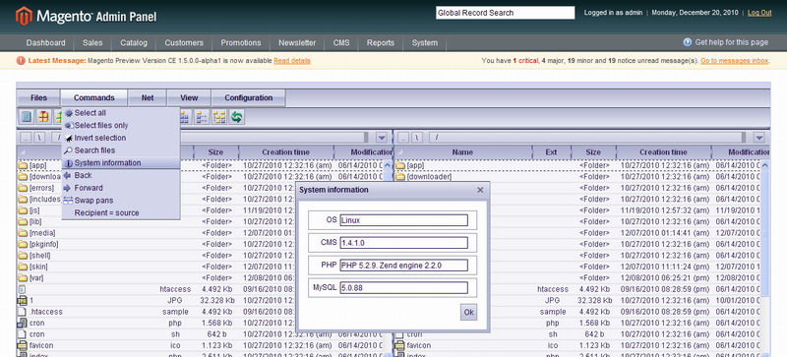This screenshot has height=357, width=787.
Task: Click [skin] folder icon in left pane
Action: (23, 267)
